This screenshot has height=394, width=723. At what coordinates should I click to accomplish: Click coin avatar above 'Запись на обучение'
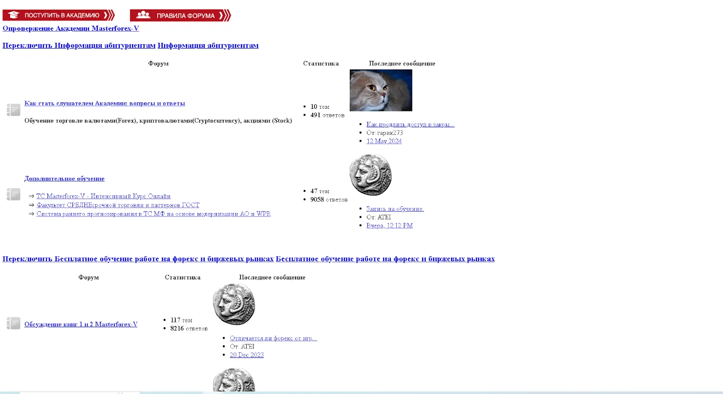pyautogui.click(x=371, y=175)
